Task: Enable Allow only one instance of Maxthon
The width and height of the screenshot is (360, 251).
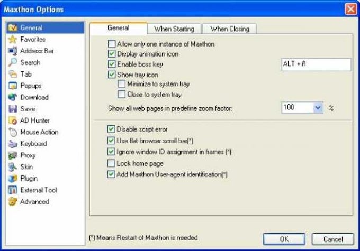Action: click(x=112, y=44)
